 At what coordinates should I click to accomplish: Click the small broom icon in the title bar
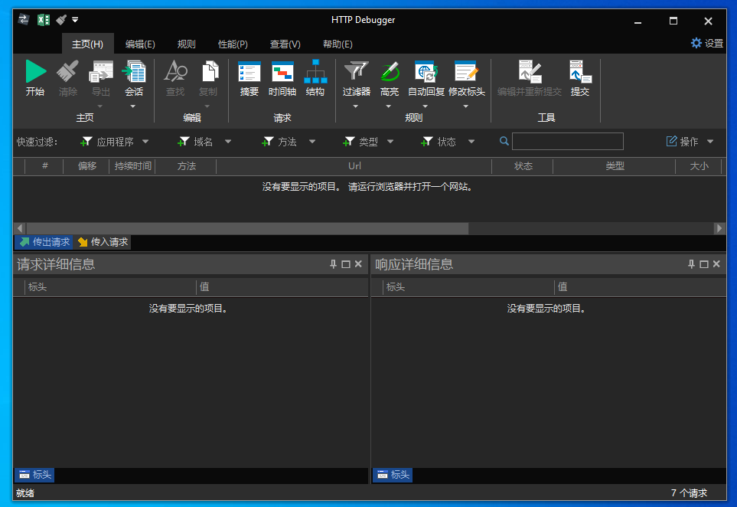point(61,20)
